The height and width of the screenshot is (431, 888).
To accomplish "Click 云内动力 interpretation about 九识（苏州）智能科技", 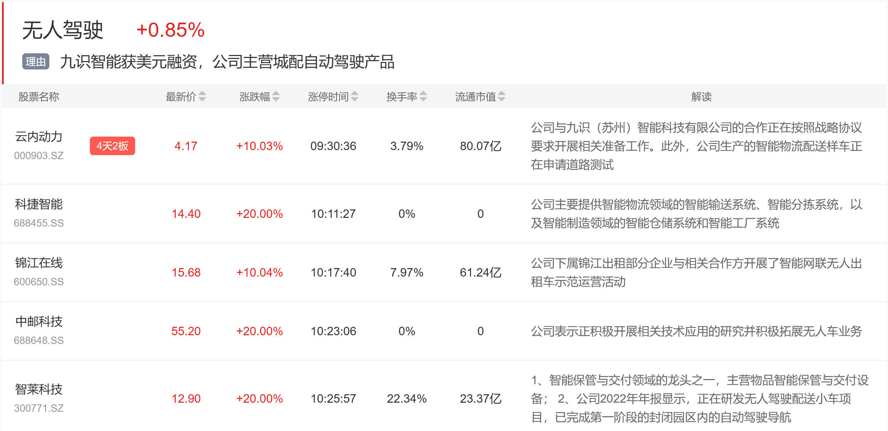I will pyautogui.click(x=696, y=146).
